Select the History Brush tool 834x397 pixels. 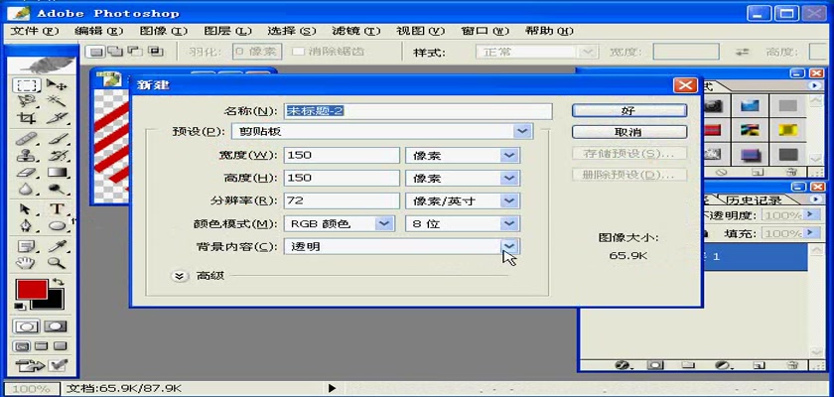pyautogui.click(x=57, y=156)
